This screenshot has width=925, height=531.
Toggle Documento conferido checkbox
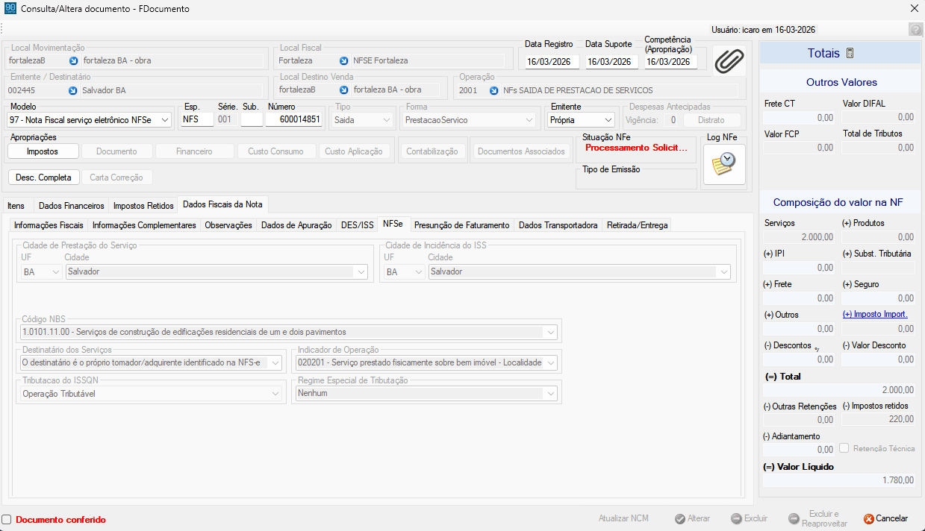click(x=7, y=519)
